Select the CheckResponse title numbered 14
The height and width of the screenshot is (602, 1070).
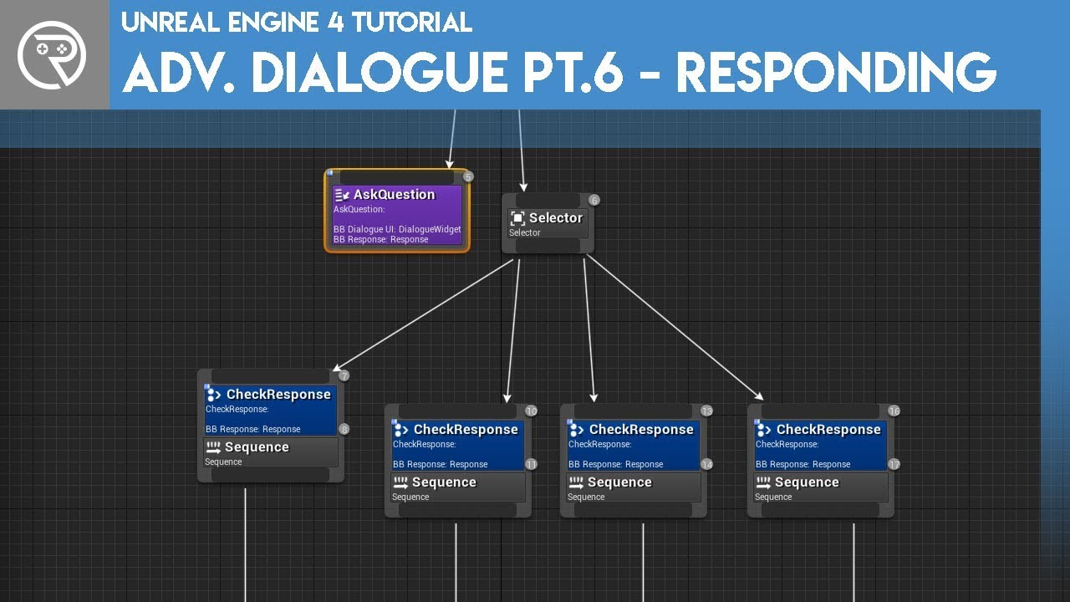click(641, 430)
